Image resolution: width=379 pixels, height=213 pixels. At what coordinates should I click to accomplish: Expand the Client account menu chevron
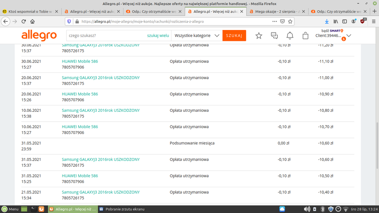(x=349, y=36)
